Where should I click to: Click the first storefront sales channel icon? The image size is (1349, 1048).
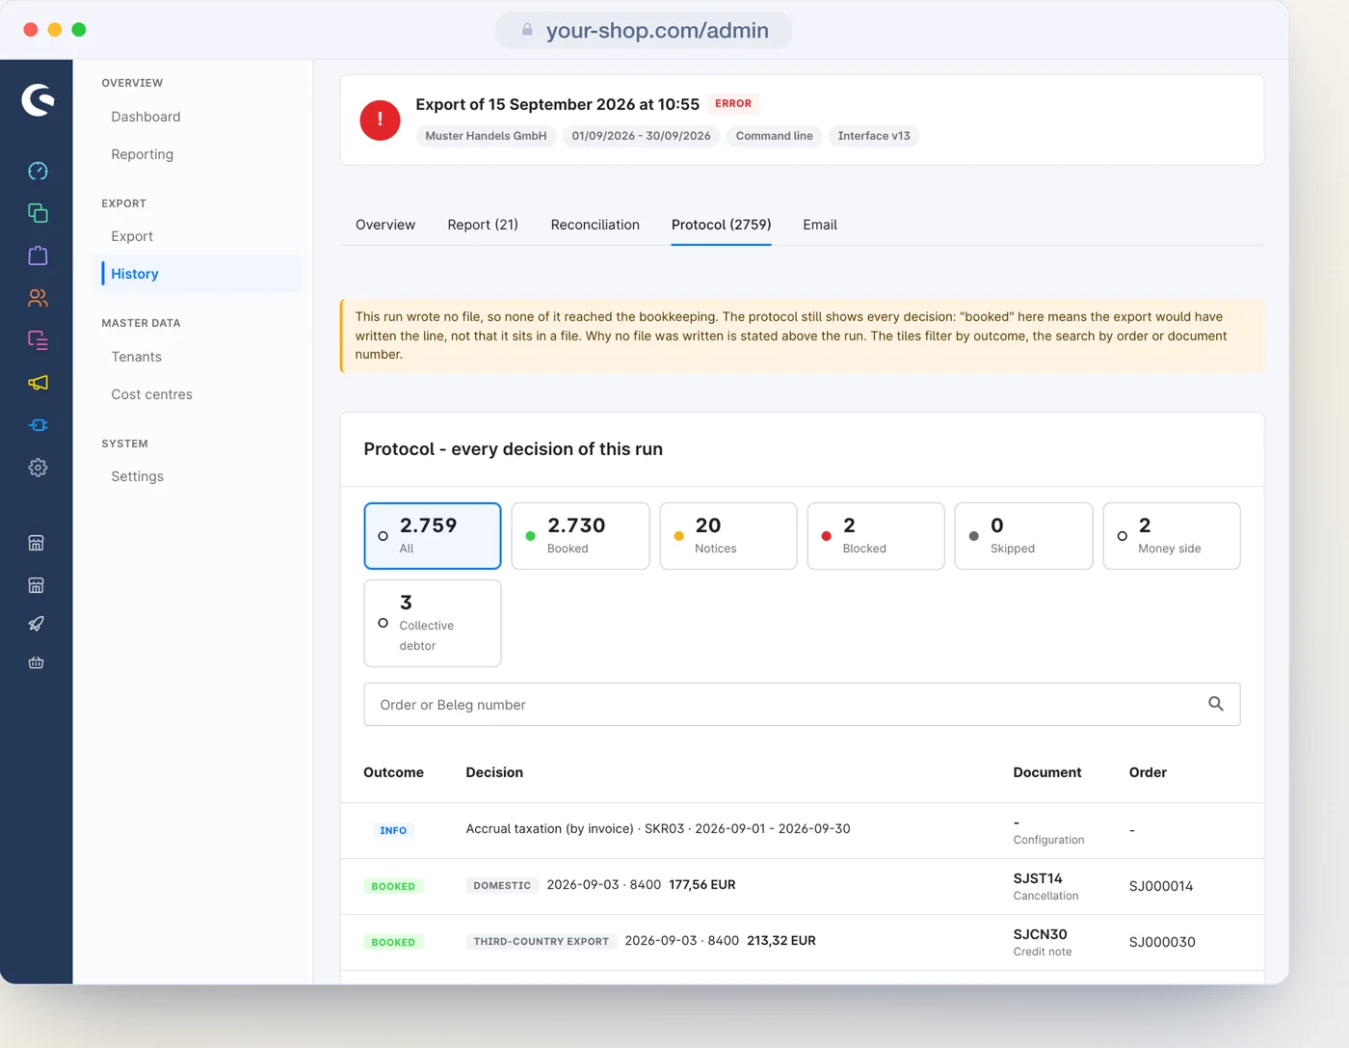click(37, 543)
